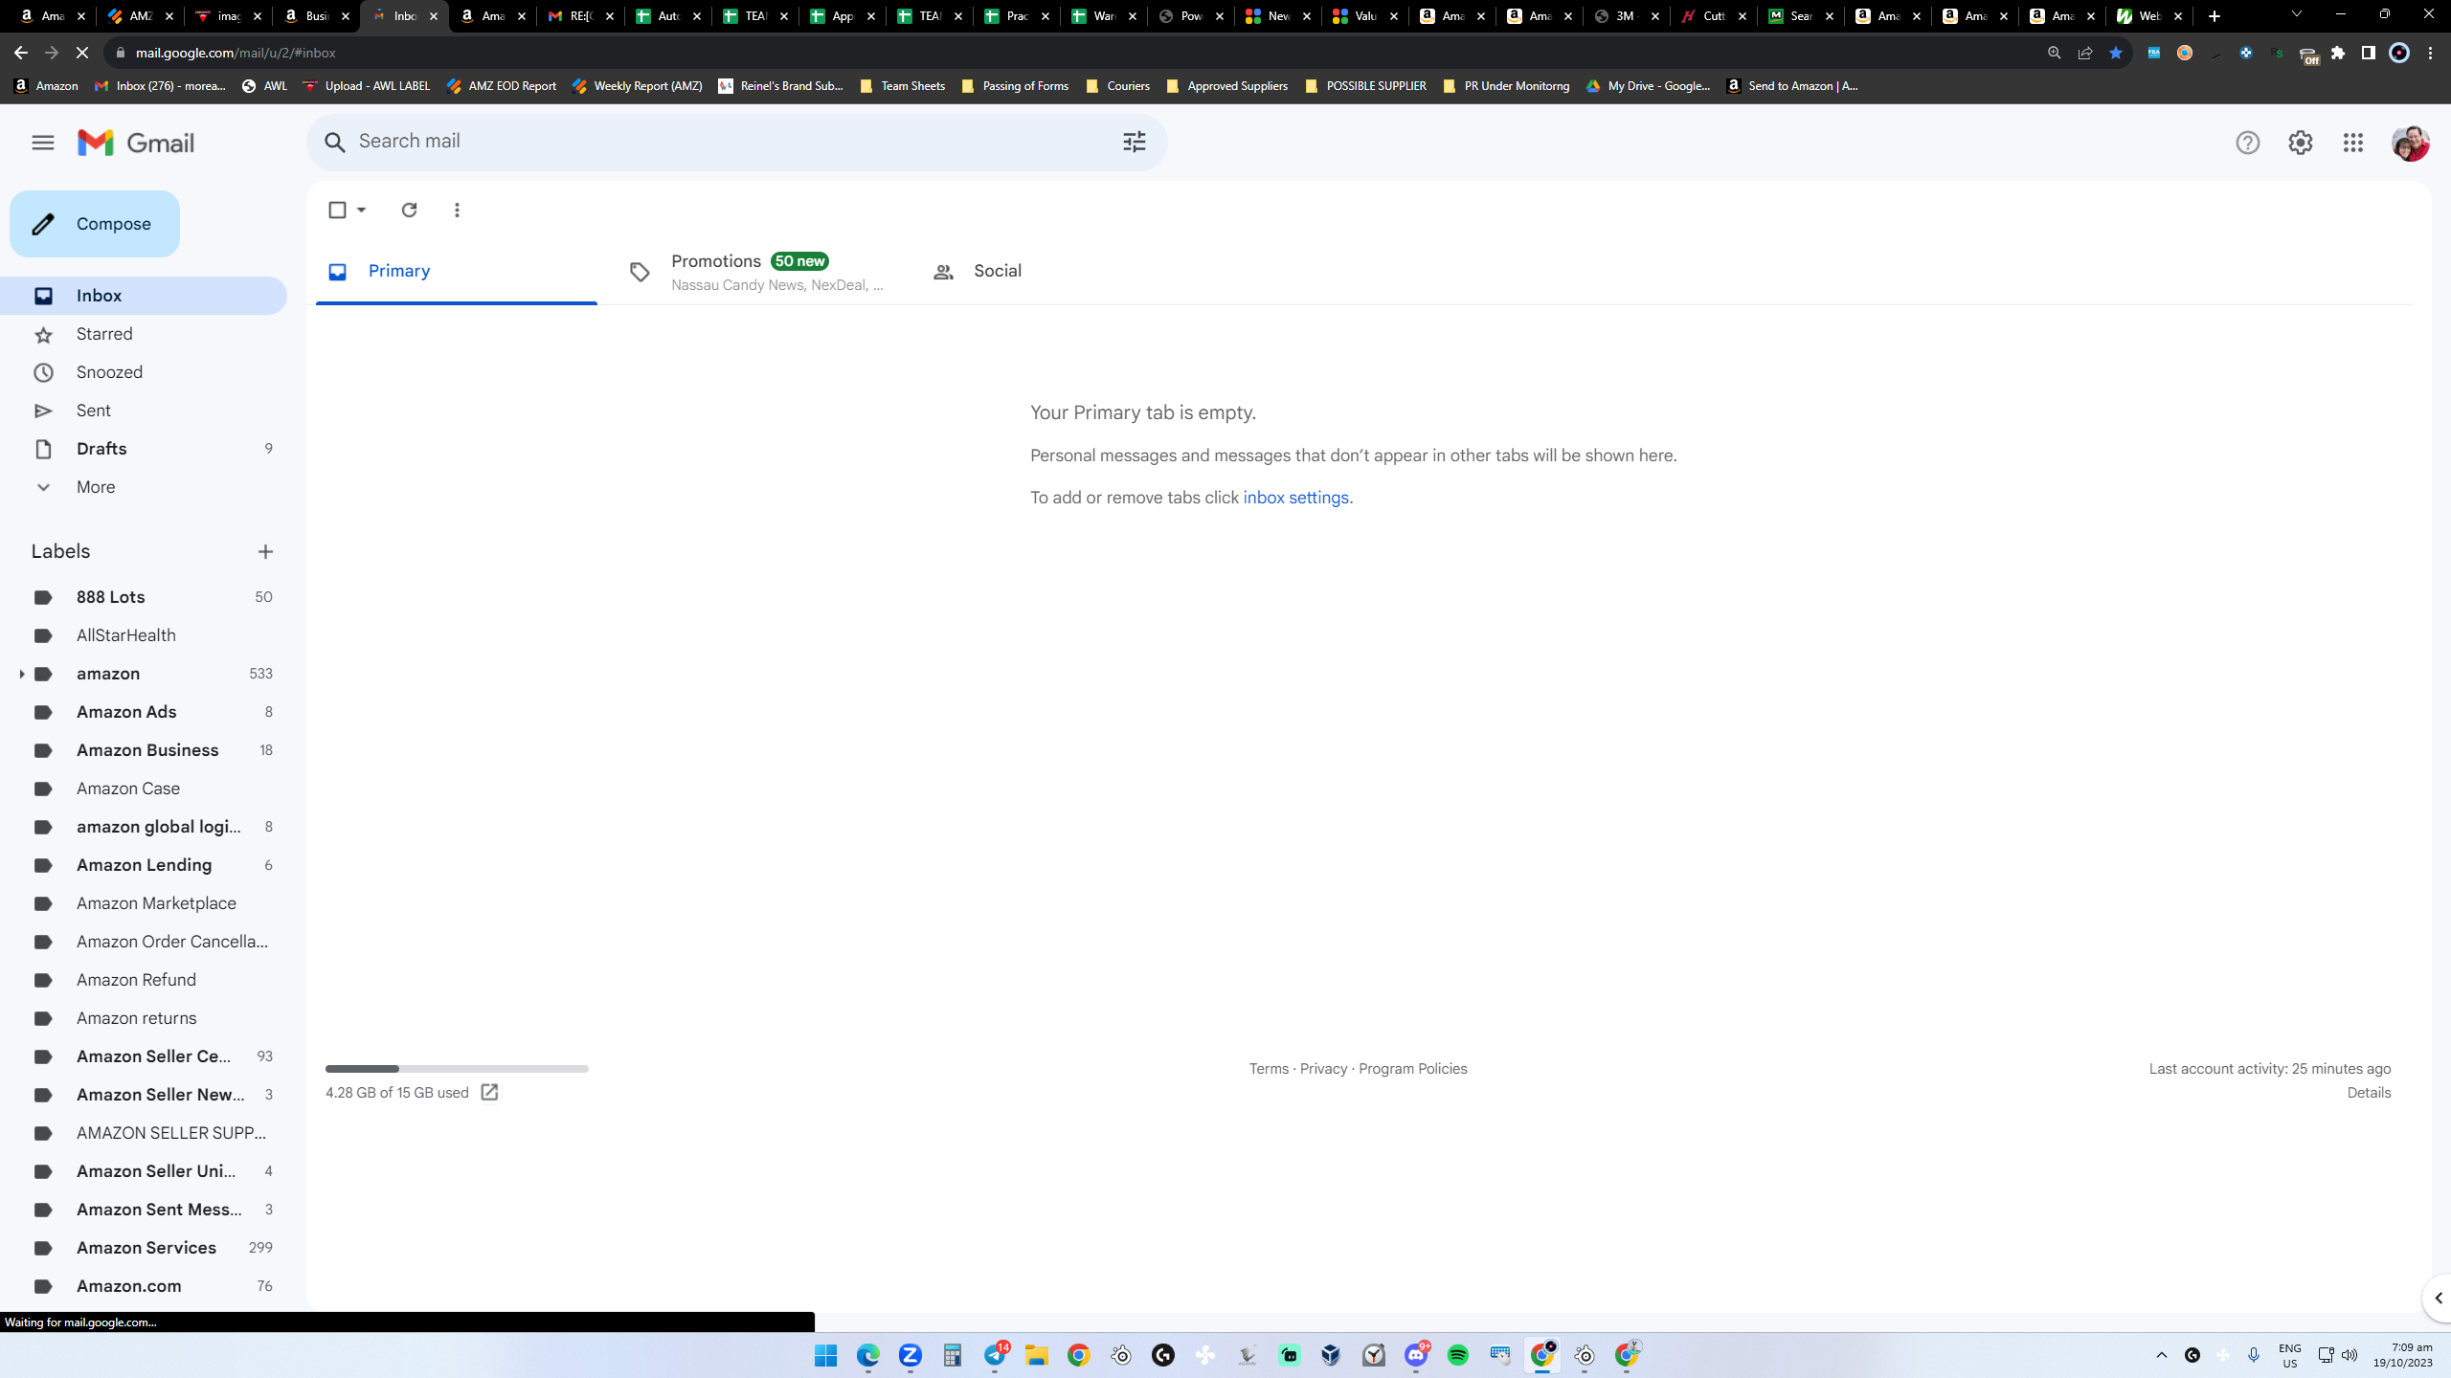2451x1378 pixels.
Task: Show hidden system tray icons
Action: (x=2161, y=1355)
